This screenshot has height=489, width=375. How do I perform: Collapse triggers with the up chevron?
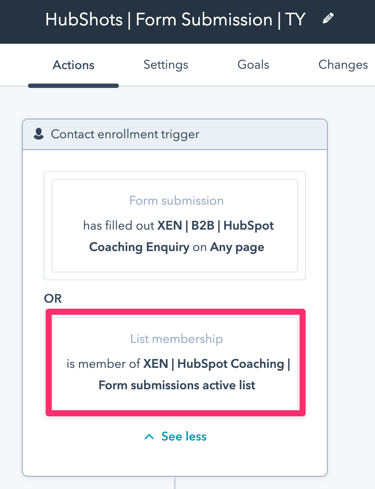(x=149, y=437)
